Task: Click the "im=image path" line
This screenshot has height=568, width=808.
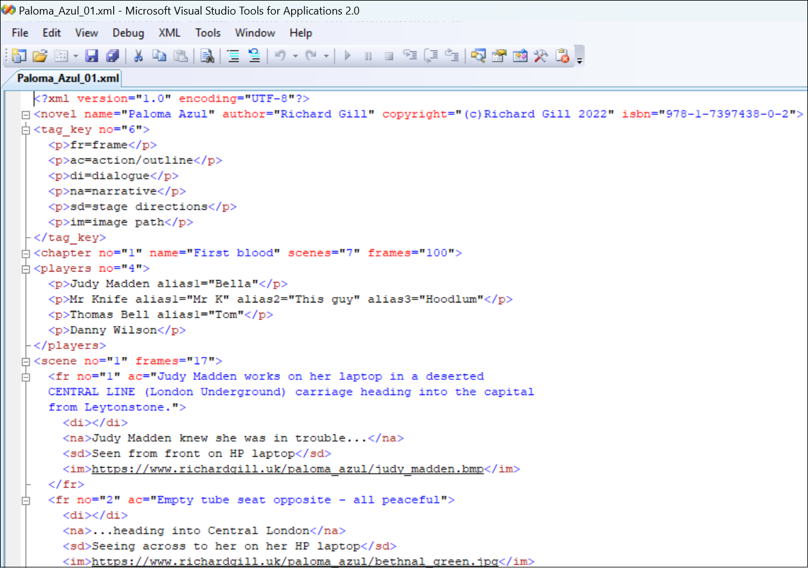Action: [121, 222]
